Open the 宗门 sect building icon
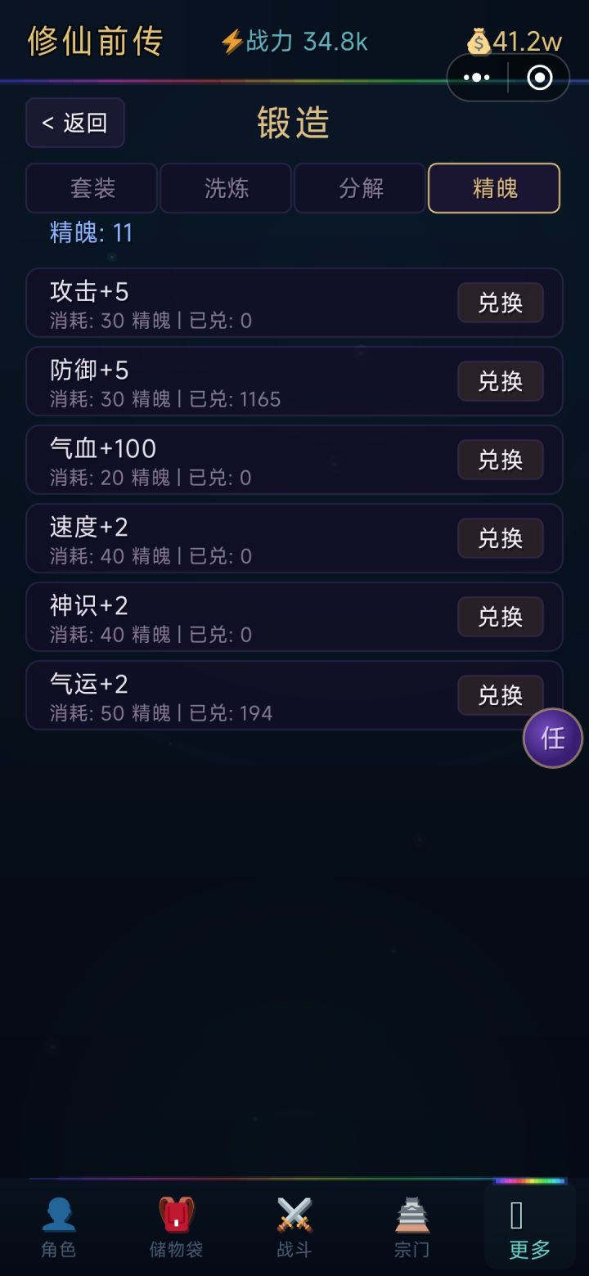 [411, 1215]
